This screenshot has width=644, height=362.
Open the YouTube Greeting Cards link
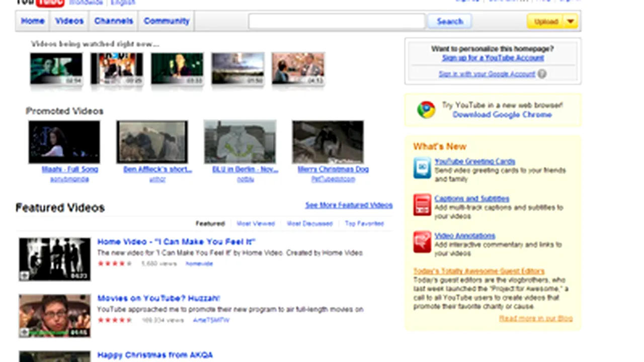point(475,161)
